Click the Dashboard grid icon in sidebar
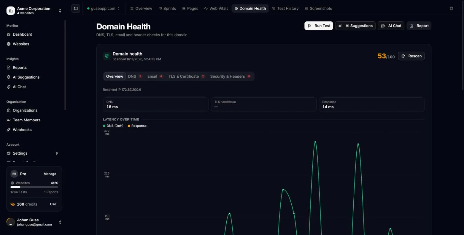The width and height of the screenshot is (464, 235). pos(9,34)
